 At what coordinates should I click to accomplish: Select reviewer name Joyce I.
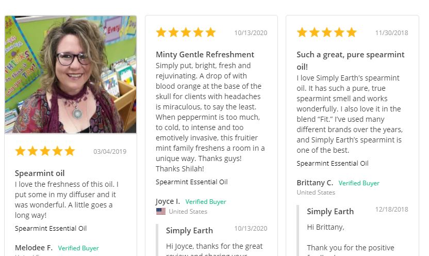168,201
